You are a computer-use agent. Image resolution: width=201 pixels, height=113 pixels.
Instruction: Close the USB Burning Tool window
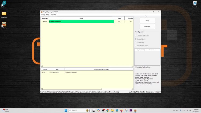tap(159, 12)
